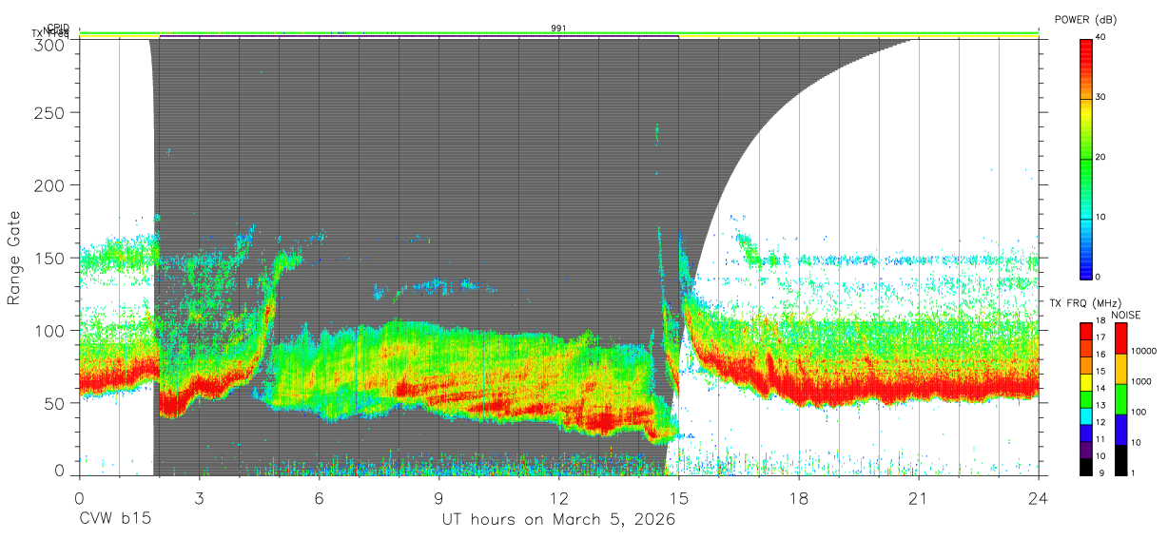This screenshot has width=1168, height=539.
Task: Click the 30 tick on the power colorbar
Action: click(1102, 97)
